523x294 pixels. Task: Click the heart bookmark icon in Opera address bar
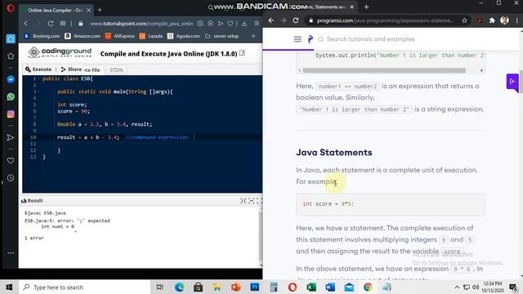point(230,24)
